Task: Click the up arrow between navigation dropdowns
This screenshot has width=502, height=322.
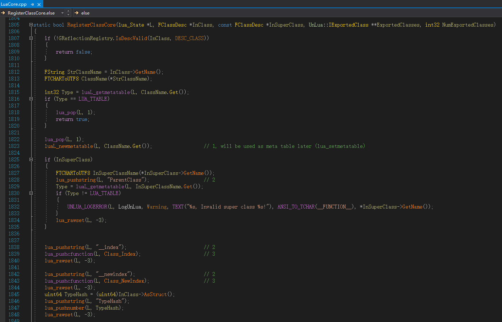Action: pyautogui.click(x=69, y=11)
